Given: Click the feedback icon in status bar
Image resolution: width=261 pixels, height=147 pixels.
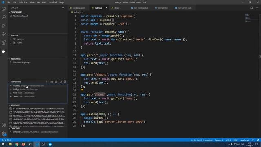Looking at the screenshot, I should [253, 140].
